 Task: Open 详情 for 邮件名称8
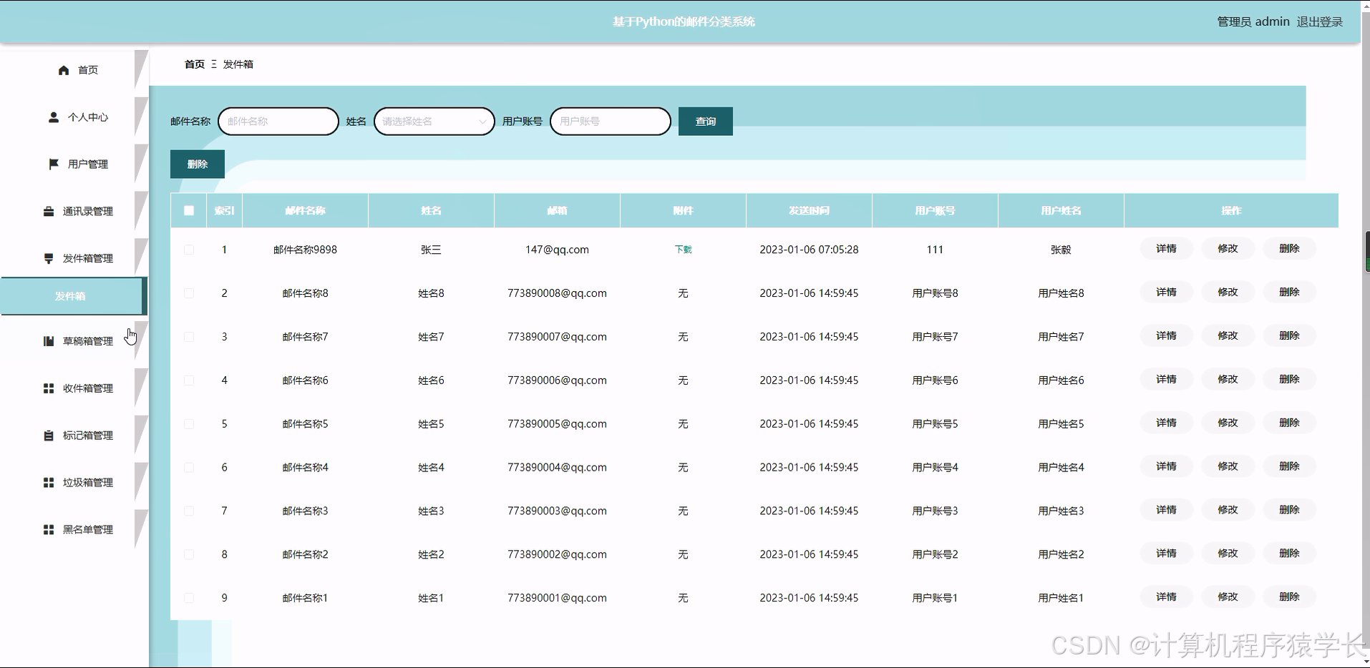click(x=1167, y=293)
